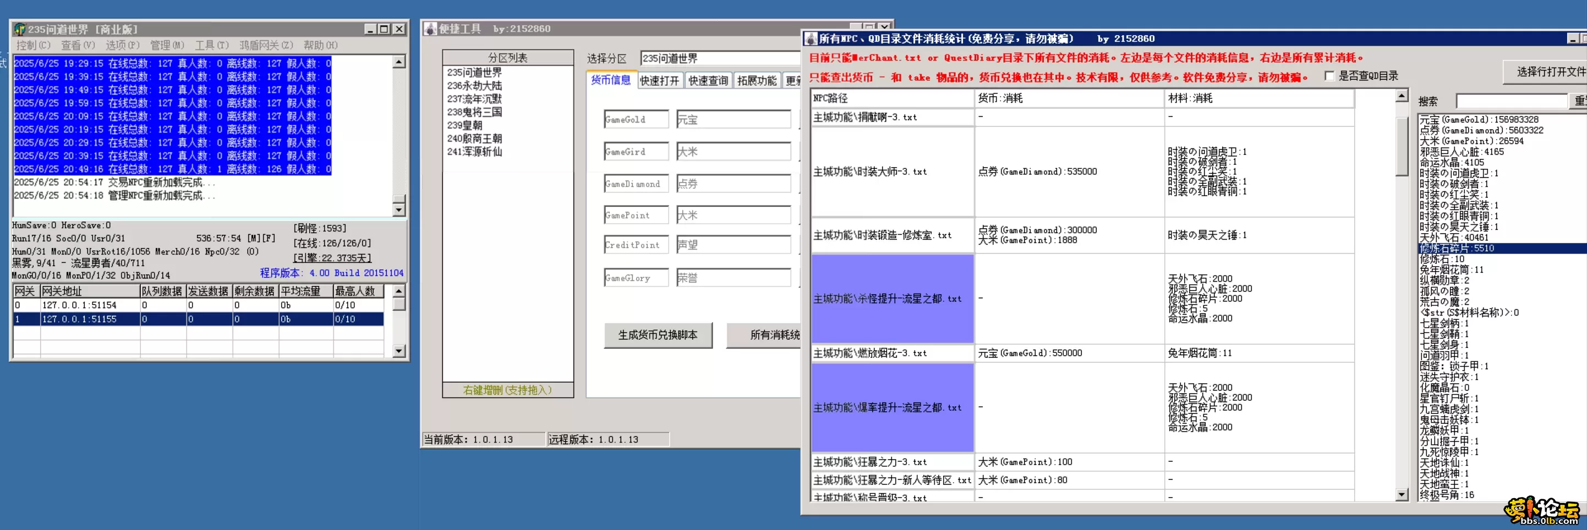Click the 选择行打开文件 button
1587x530 pixels.
pos(1545,72)
